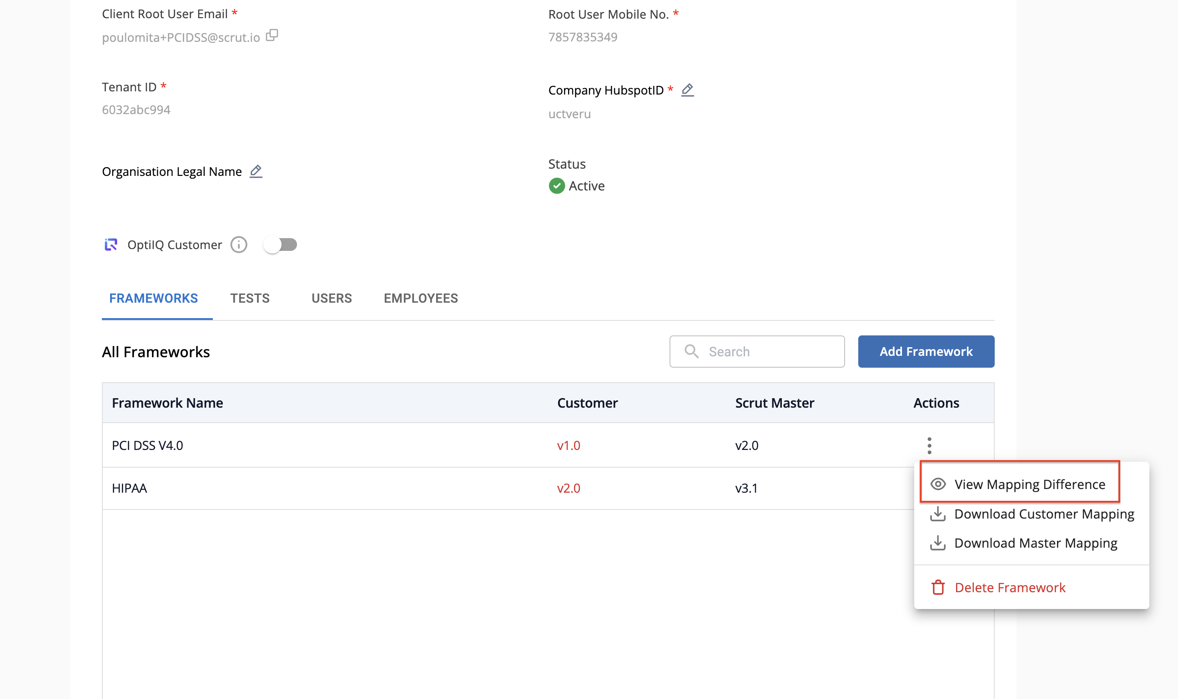Click the HIPAA framework name

[x=129, y=488]
